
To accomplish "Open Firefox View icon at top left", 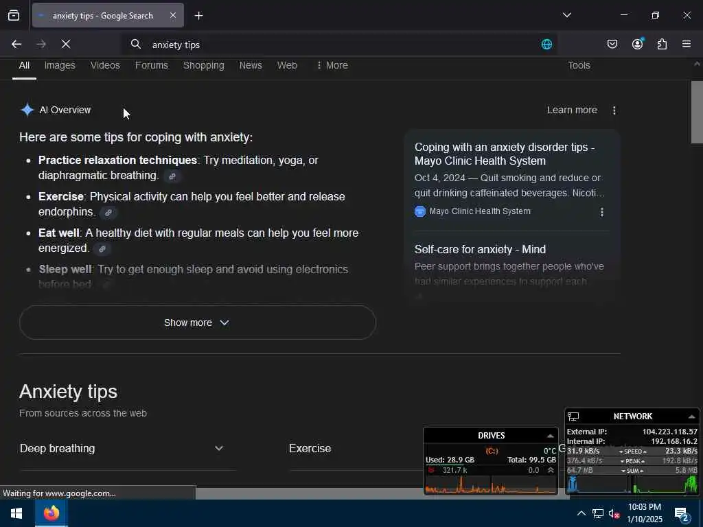I will [x=14, y=15].
